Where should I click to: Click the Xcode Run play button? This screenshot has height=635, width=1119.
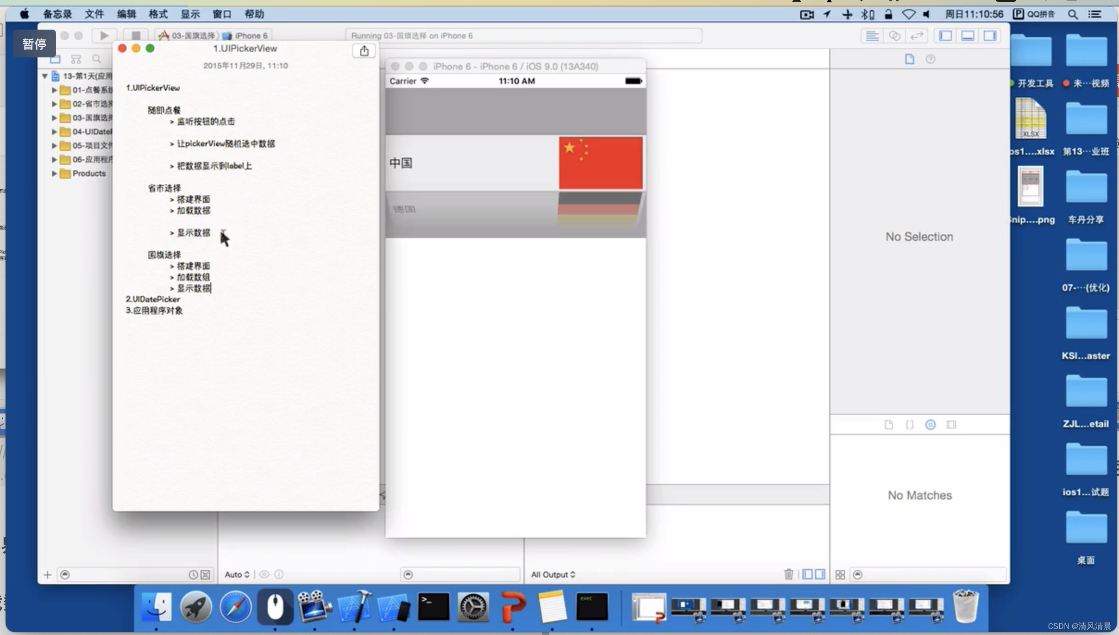(104, 36)
